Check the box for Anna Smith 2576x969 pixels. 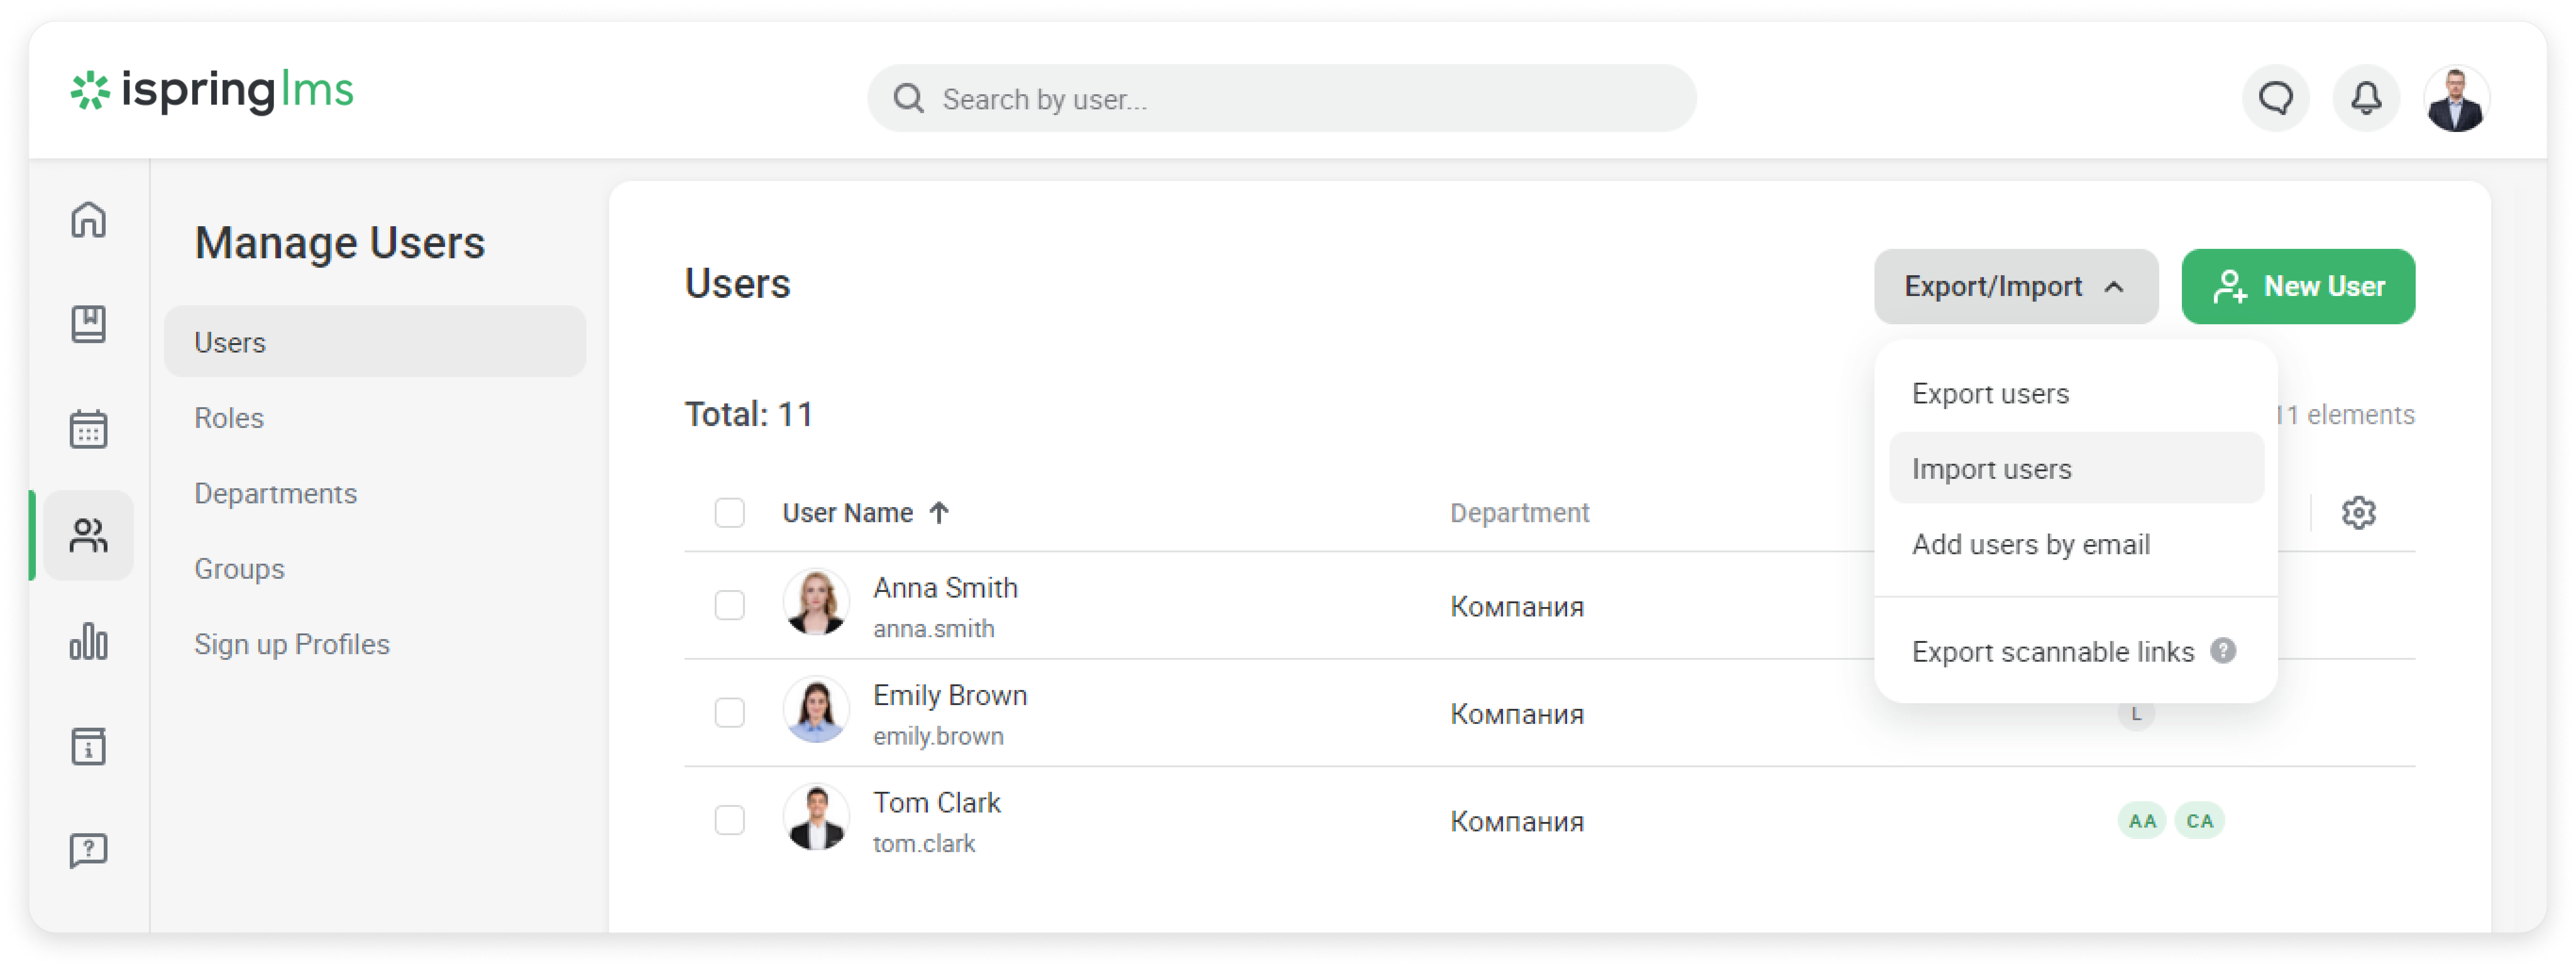coord(729,605)
